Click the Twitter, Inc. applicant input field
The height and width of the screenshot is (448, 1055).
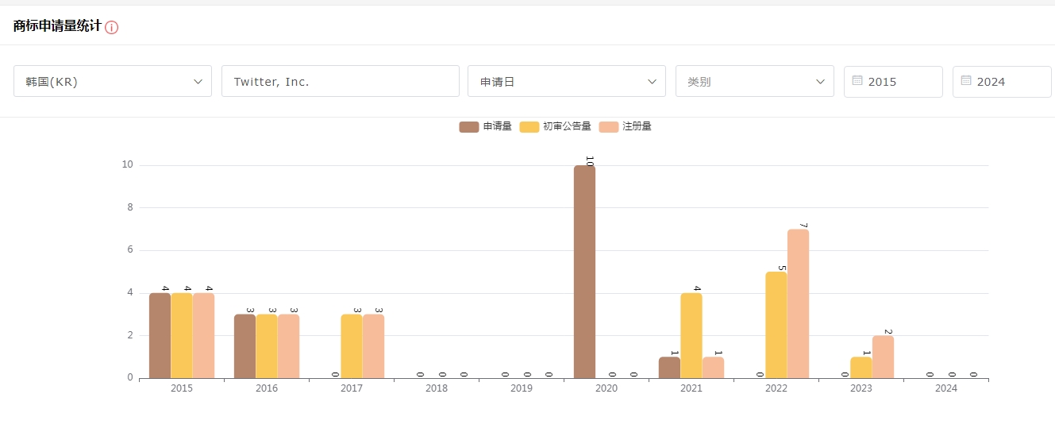(x=341, y=81)
